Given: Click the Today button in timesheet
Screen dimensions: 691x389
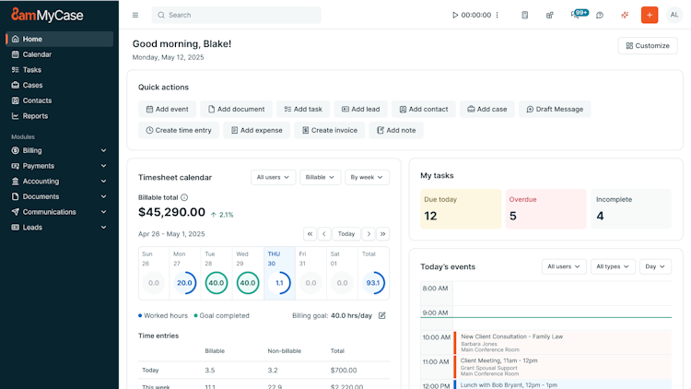Looking at the screenshot, I should point(346,234).
